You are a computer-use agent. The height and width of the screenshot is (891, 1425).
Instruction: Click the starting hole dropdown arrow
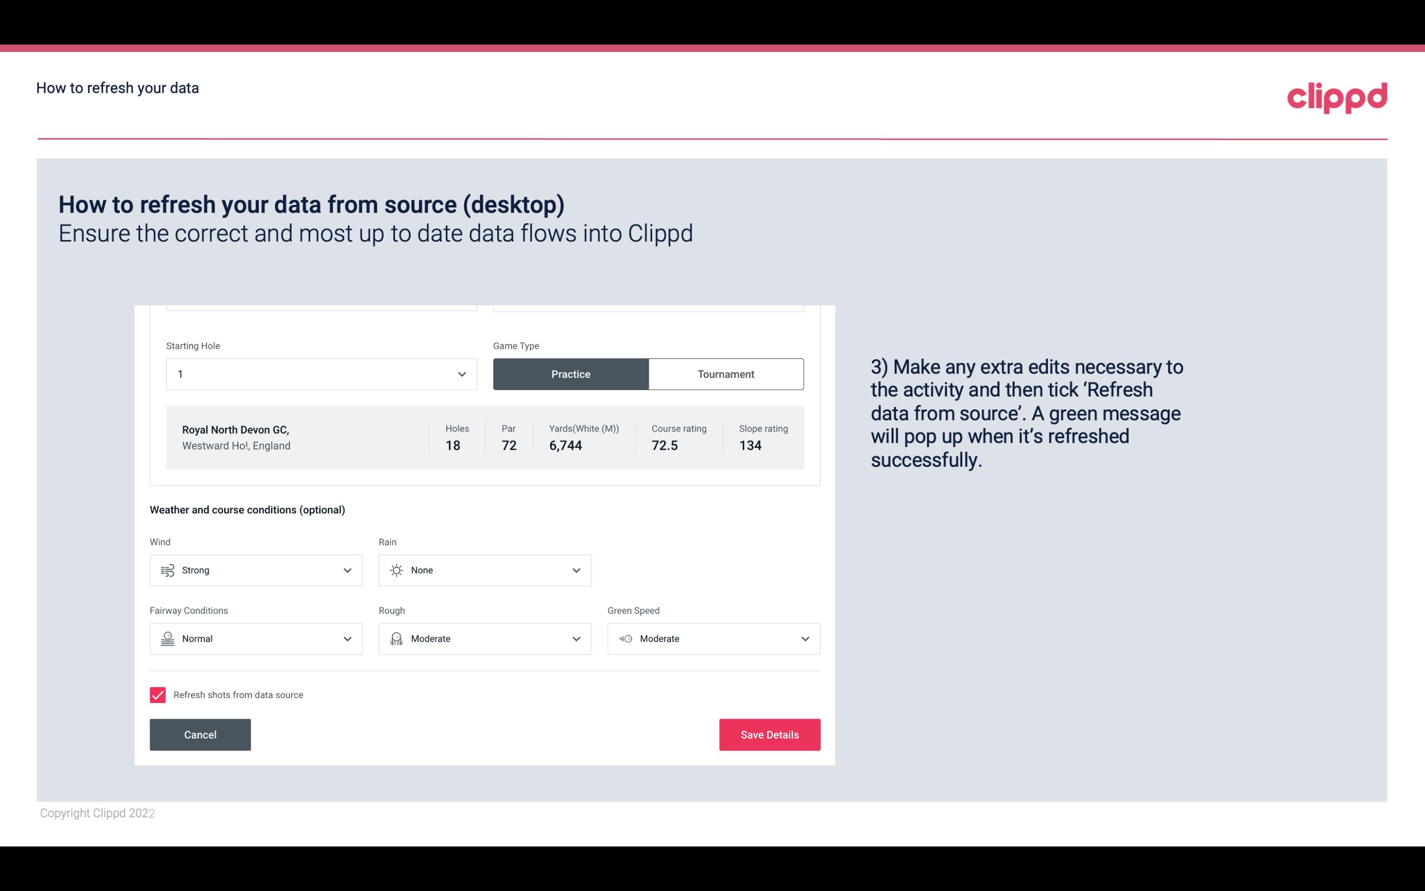point(462,374)
